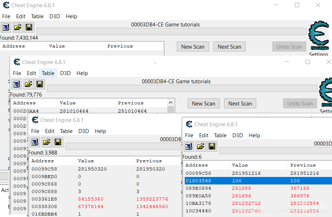Click Settings label in top window

[318, 54]
